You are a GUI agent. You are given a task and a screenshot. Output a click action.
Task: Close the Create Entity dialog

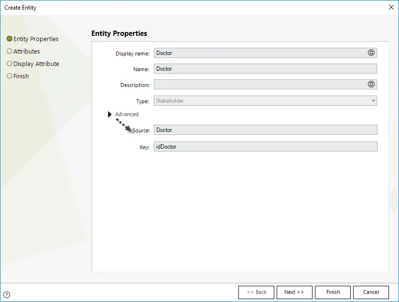pyautogui.click(x=391, y=7)
